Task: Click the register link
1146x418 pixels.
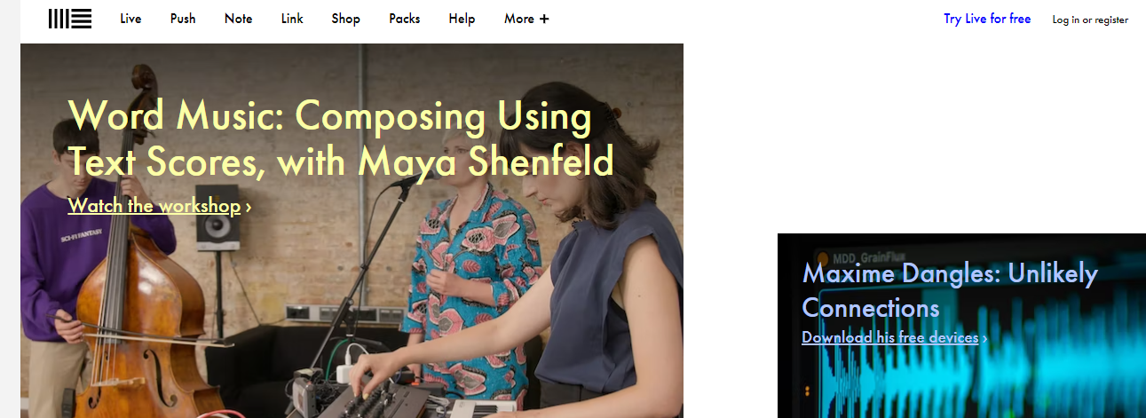Action: [x=1111, y=20]
